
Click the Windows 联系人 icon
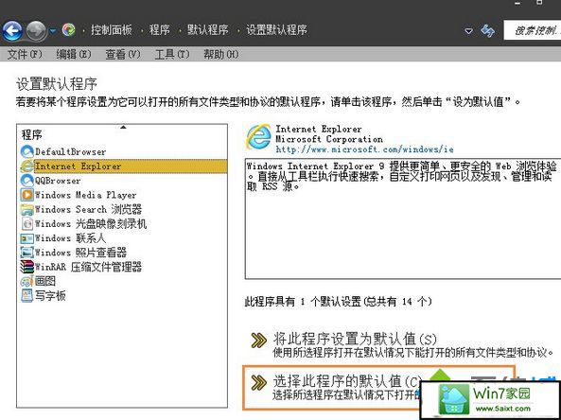pos(26,238)
